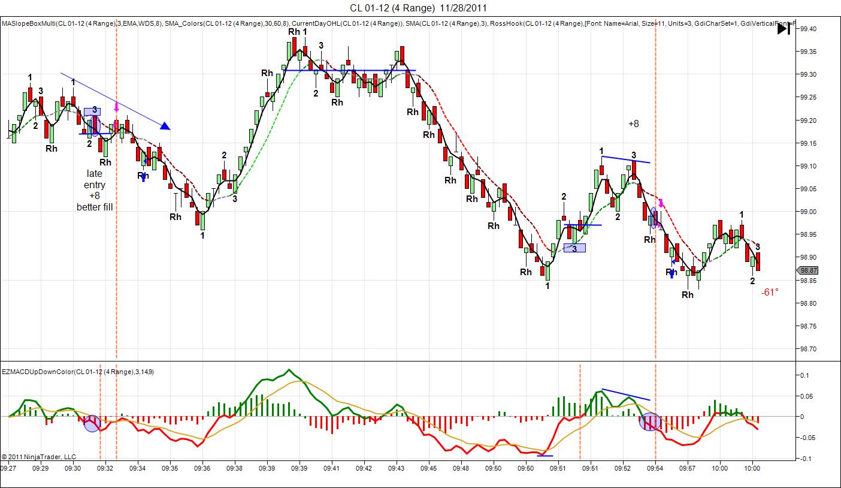This screenshot has width=841, height=488.
Task: Click the 09:45 time axis label
Action: tap(429, 468)
